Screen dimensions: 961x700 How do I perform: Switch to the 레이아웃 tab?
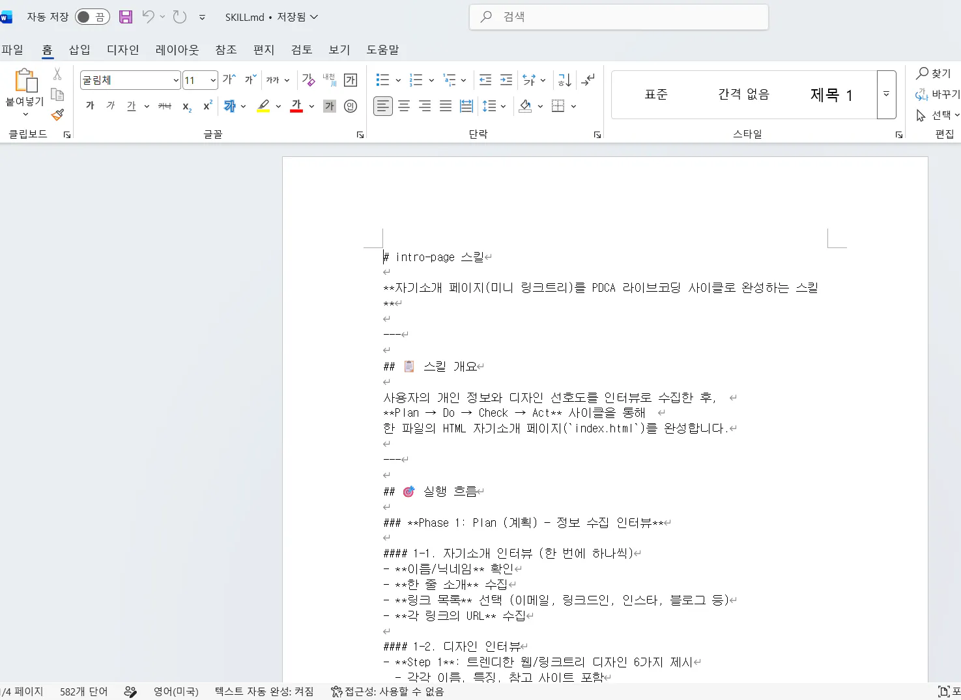177,49
